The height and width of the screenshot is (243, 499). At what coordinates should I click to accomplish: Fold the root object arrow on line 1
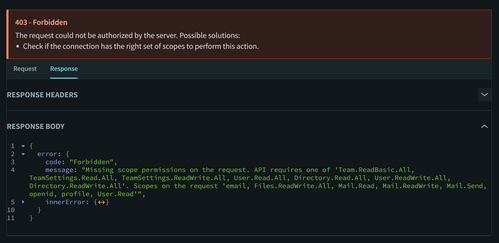click(x=23, y=146)
